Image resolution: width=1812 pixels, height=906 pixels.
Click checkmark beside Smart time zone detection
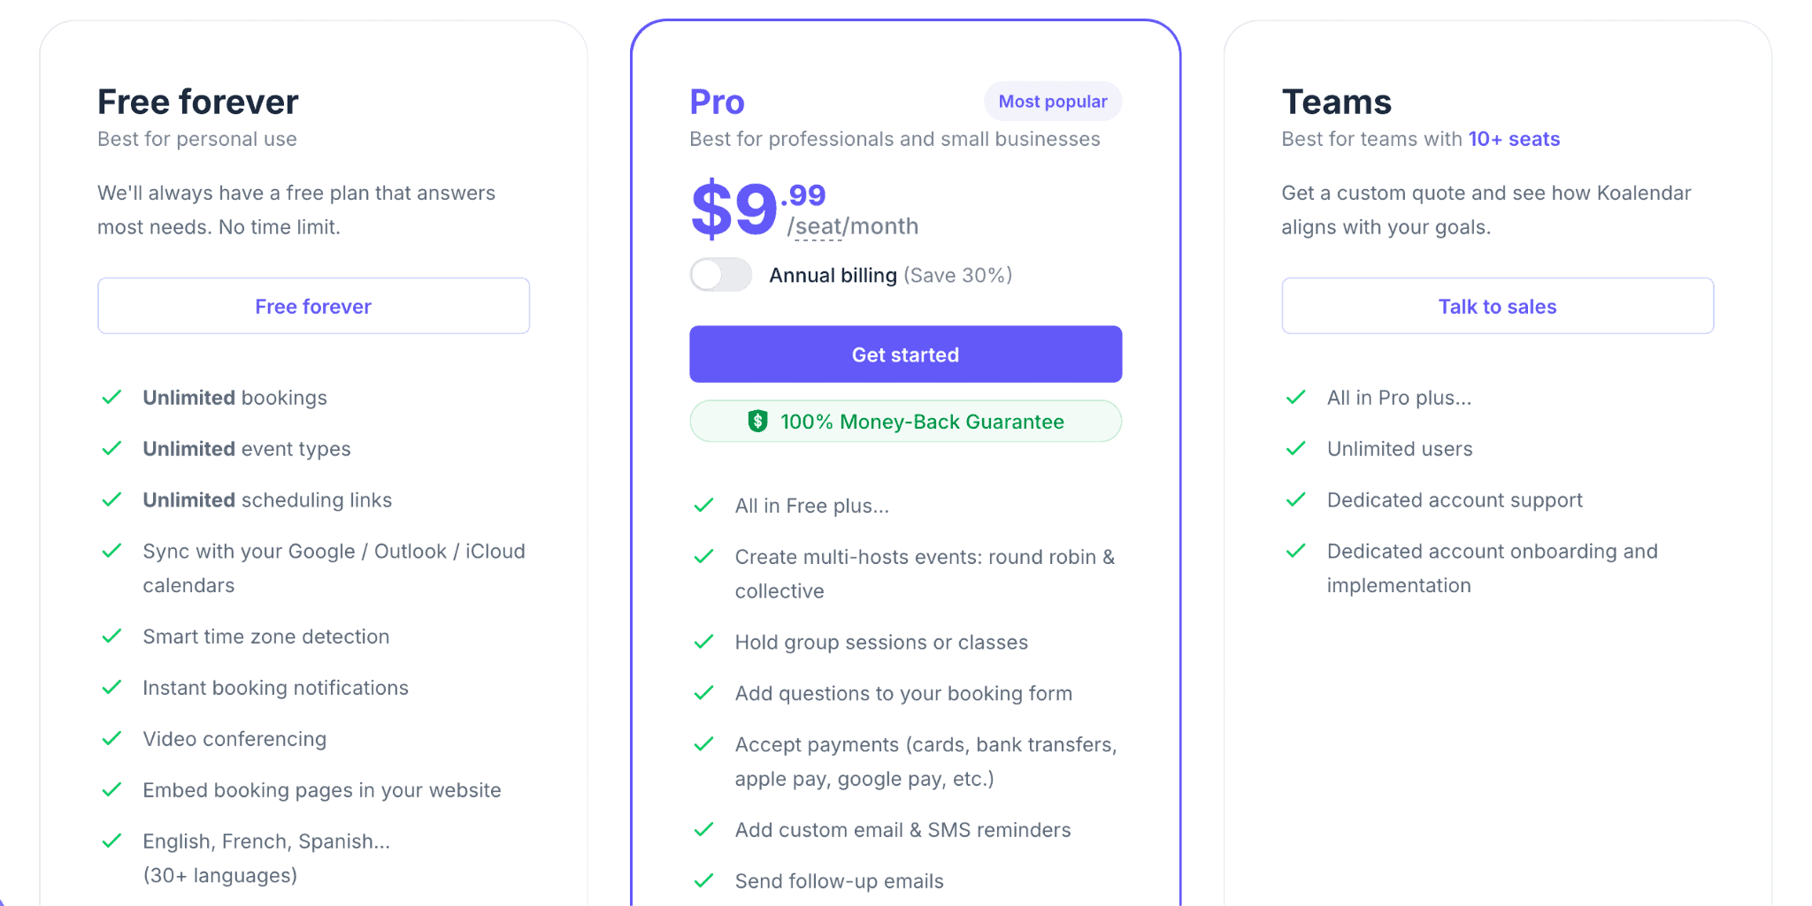pyautogui.click(x=111, y=636)
